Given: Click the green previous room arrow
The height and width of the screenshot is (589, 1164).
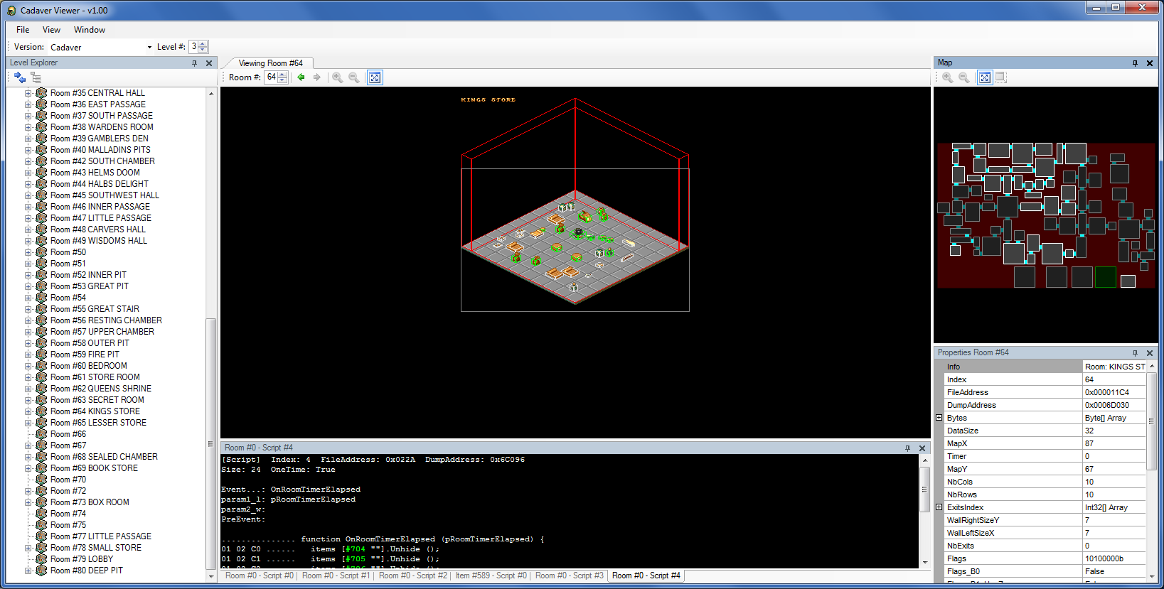Looking at the screenshot, I should [x=301, y=77].
